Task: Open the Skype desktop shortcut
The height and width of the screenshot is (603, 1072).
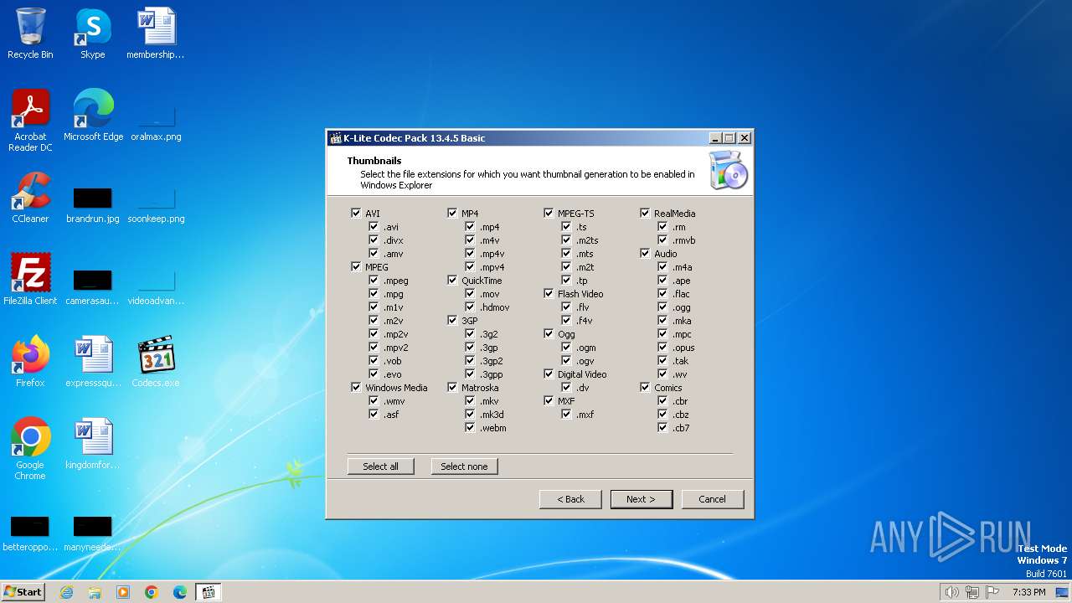Action: [92, 33]
